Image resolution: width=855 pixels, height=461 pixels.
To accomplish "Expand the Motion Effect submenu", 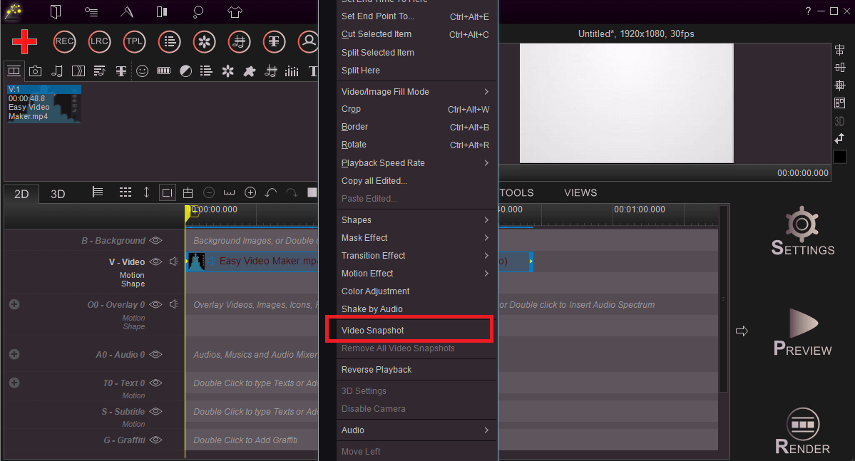I will (416, 273).
